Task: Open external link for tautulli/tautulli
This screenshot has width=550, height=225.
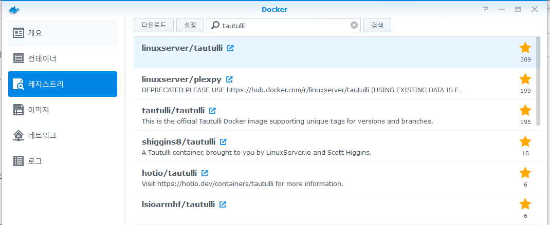Action: (212, 111)
